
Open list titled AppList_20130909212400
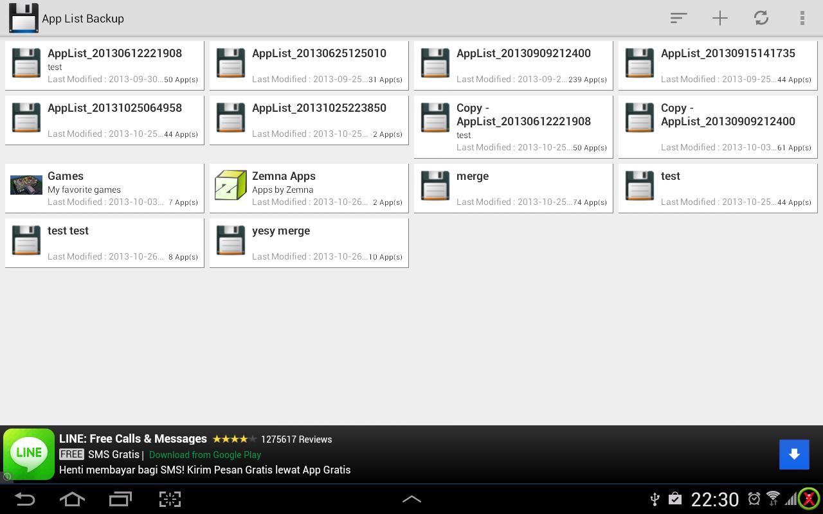click(523, 53)
